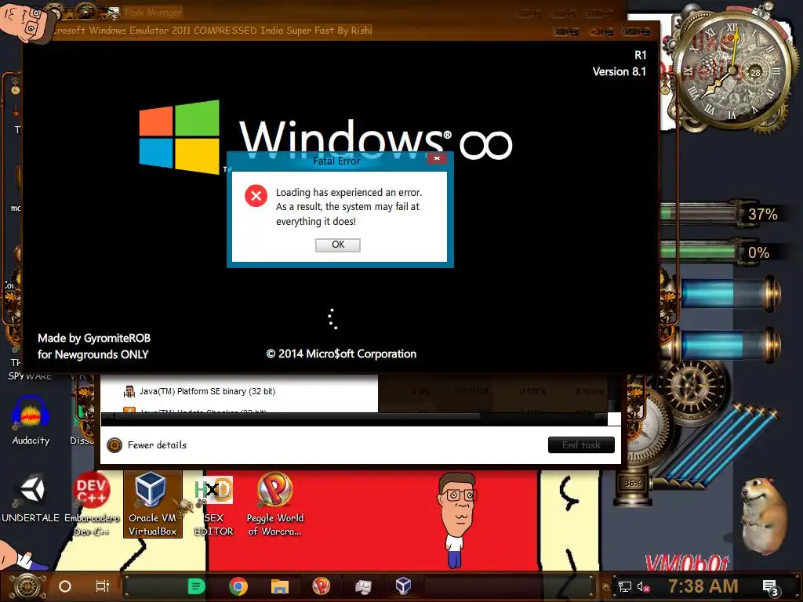
Task: Open Action Center notifications icon
Action: point(770,586)
